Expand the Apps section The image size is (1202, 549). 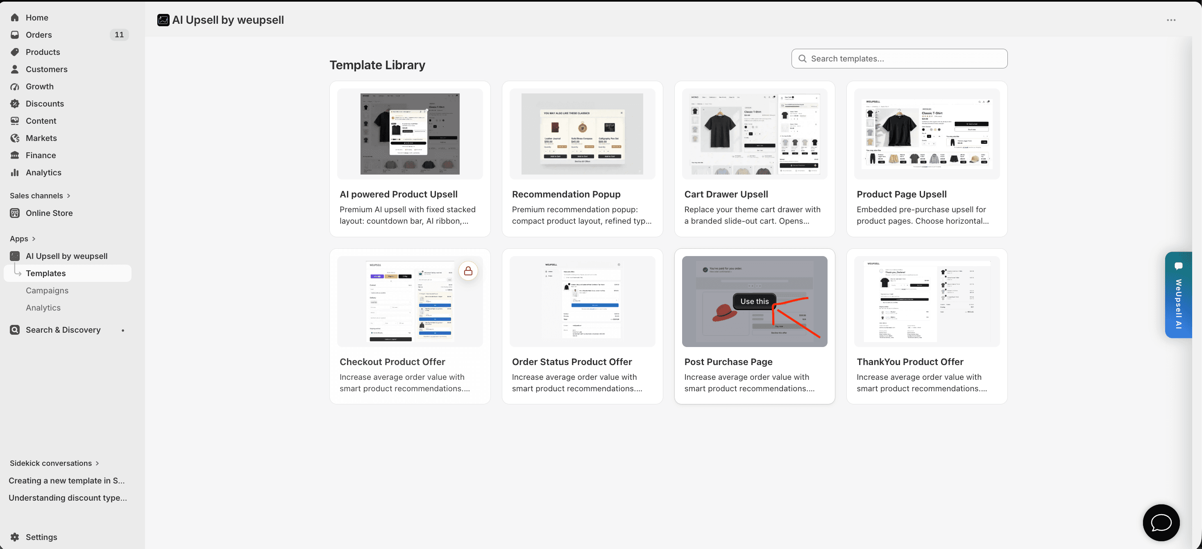click(x=23, y=239)
